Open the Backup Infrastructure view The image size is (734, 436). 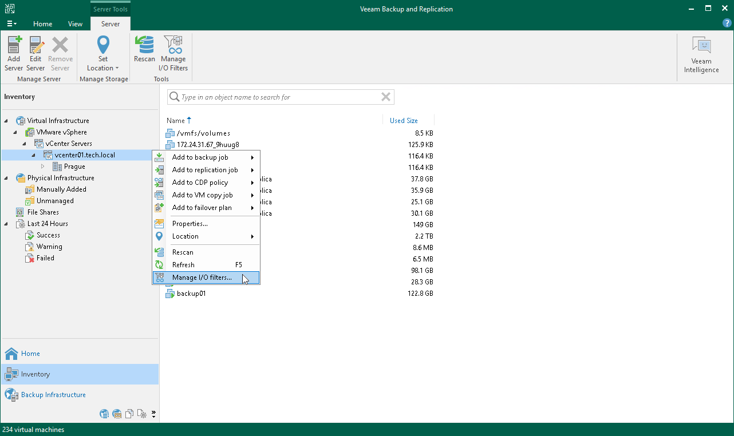[53, 395]
